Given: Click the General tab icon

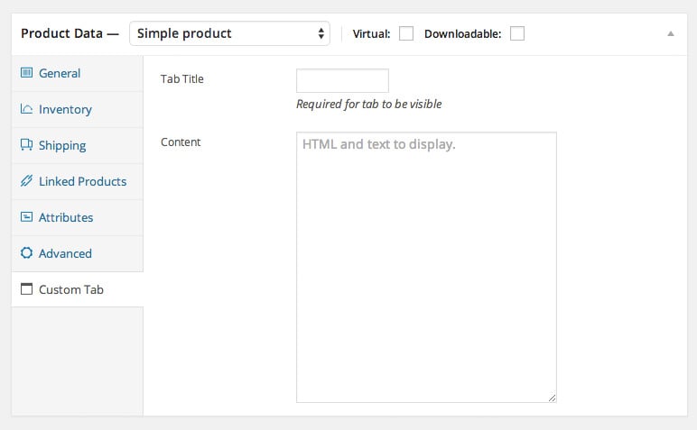Looking at the screenshot, I should pyautogui.click(x=27, y=72).
